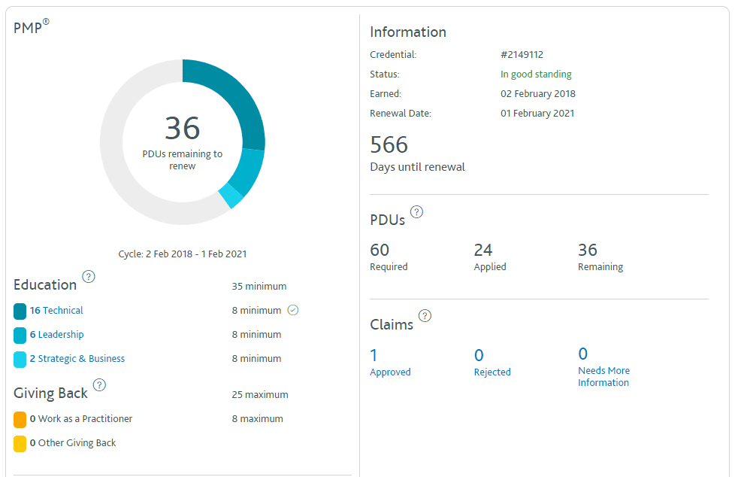This screenshot has height=477, width=738.
Task: Click the 25 maximum Giving Back limit
Action: tap(260, 395)
